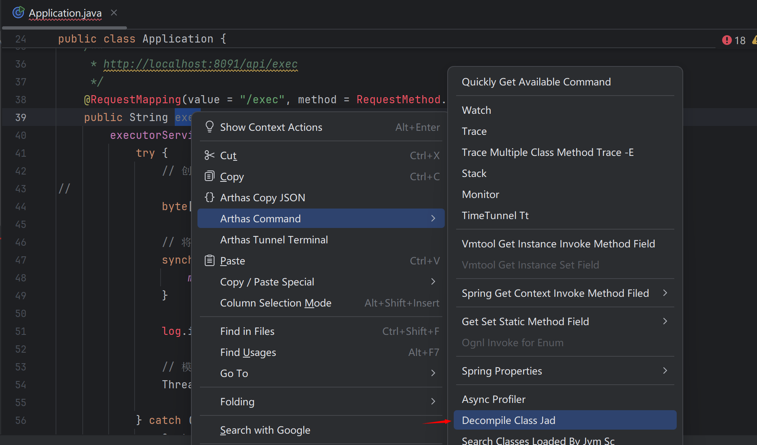
Task: Select Decompile Class Jad command
Action: coord(508,420)
